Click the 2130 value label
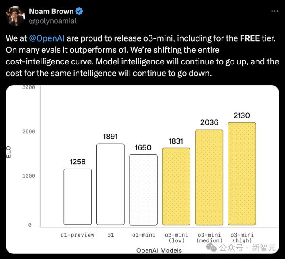Image resolution: width=285 pixels, height=259 pixels. [x=242, y=115]
